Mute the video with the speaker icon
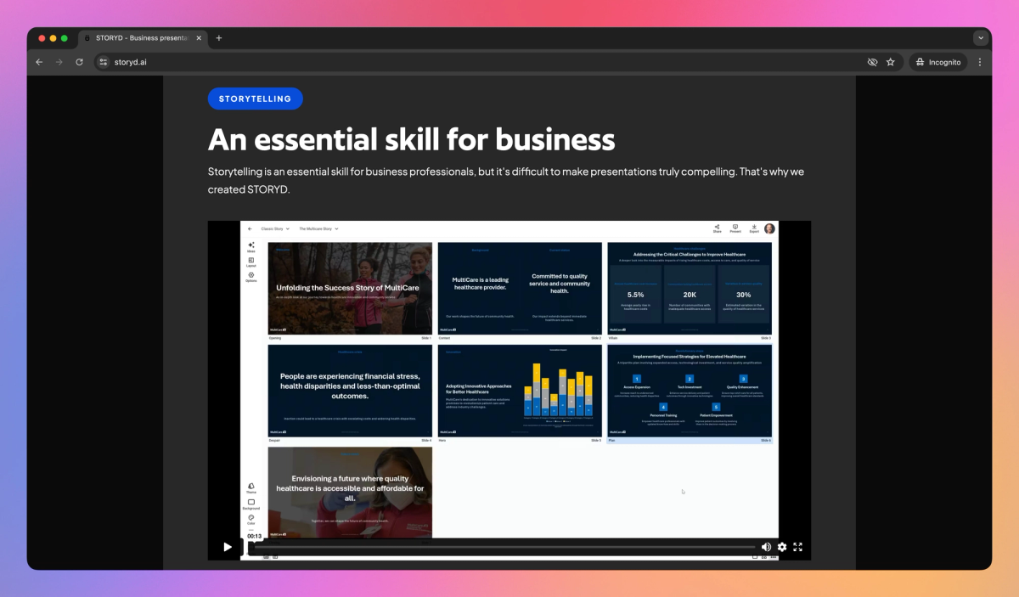The height and width of the screenshot is (597, 1019). point(766,547)
